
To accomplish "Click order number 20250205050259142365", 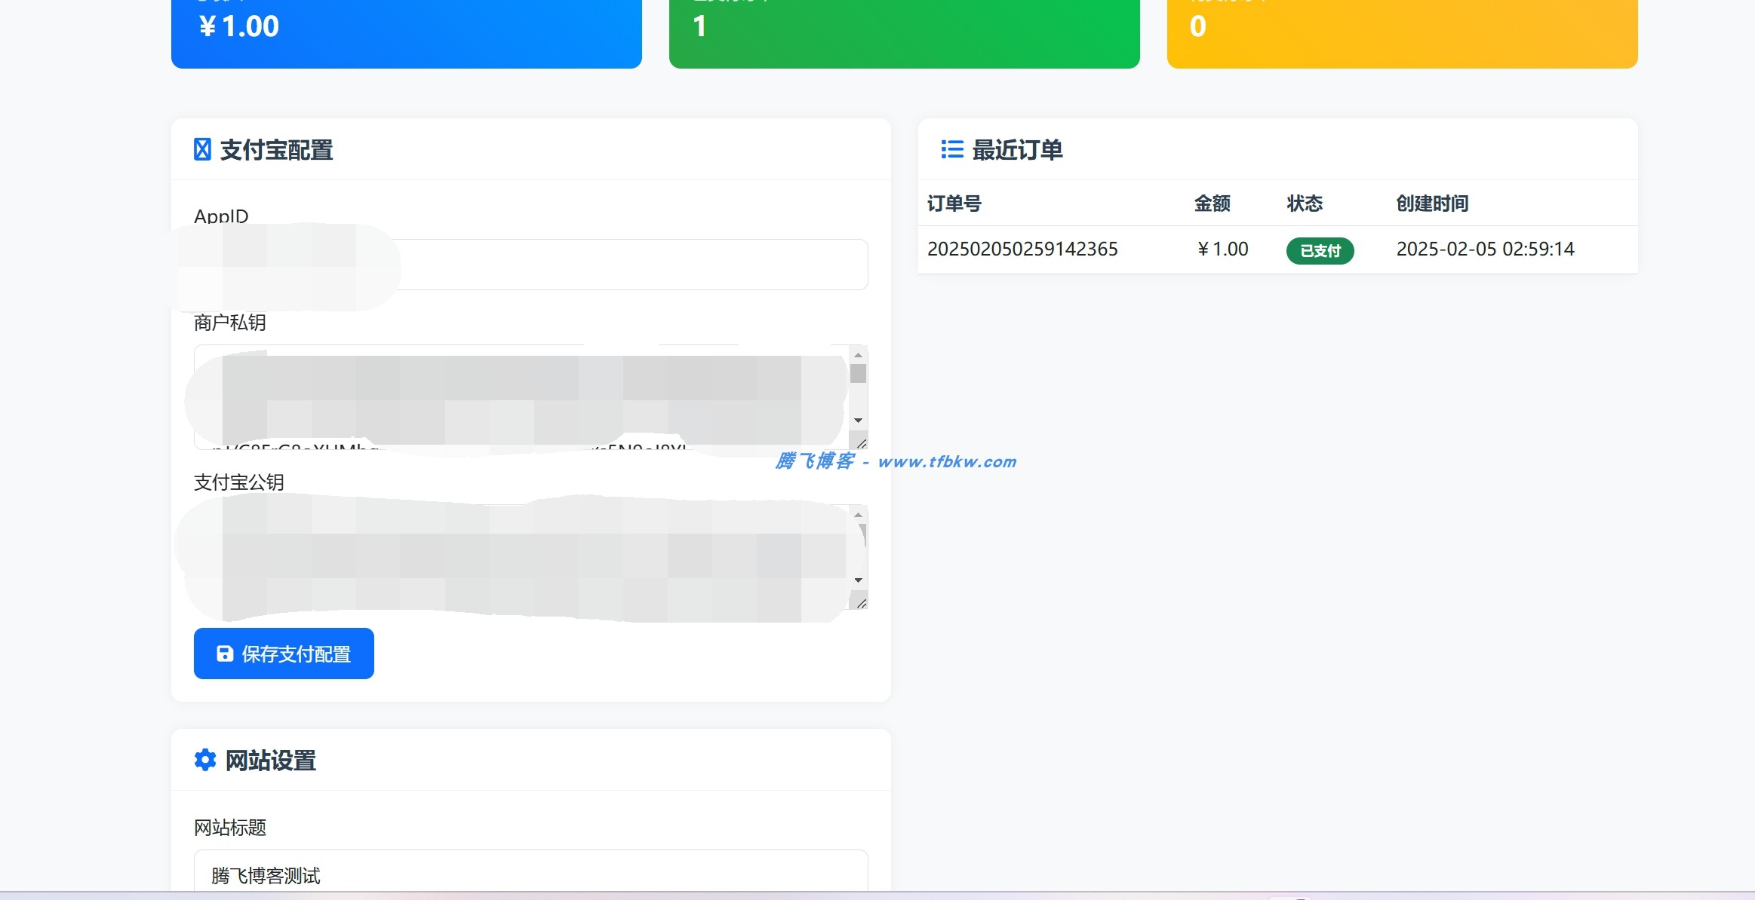I will click(x=1023, y=249).
